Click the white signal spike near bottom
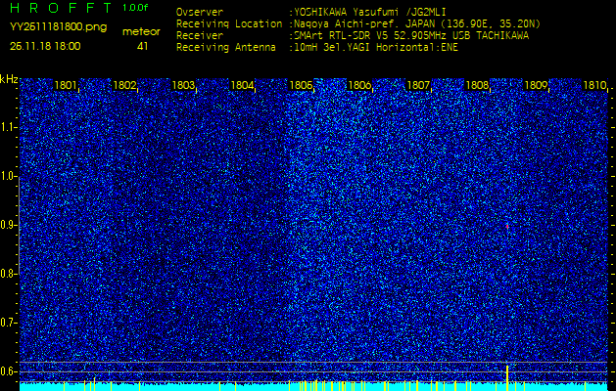Viewport: 616px width, 391px height. point(506,371)
